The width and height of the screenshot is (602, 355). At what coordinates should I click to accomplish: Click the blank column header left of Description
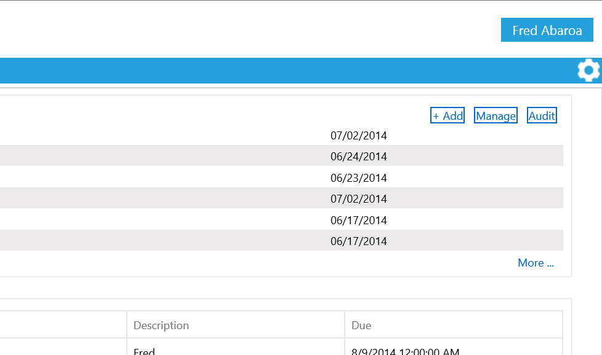pyautogui.click(x=63, y=325)
